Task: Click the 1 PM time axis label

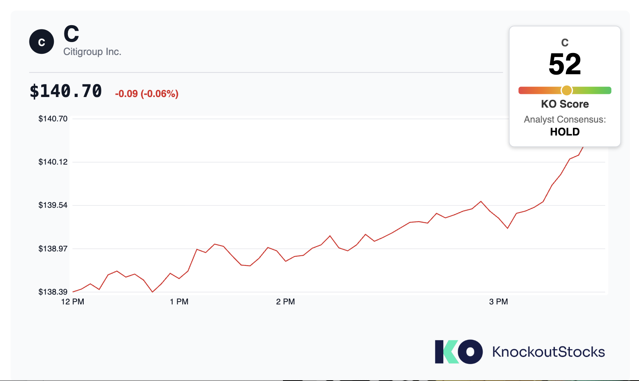Action: click(179, 302)
